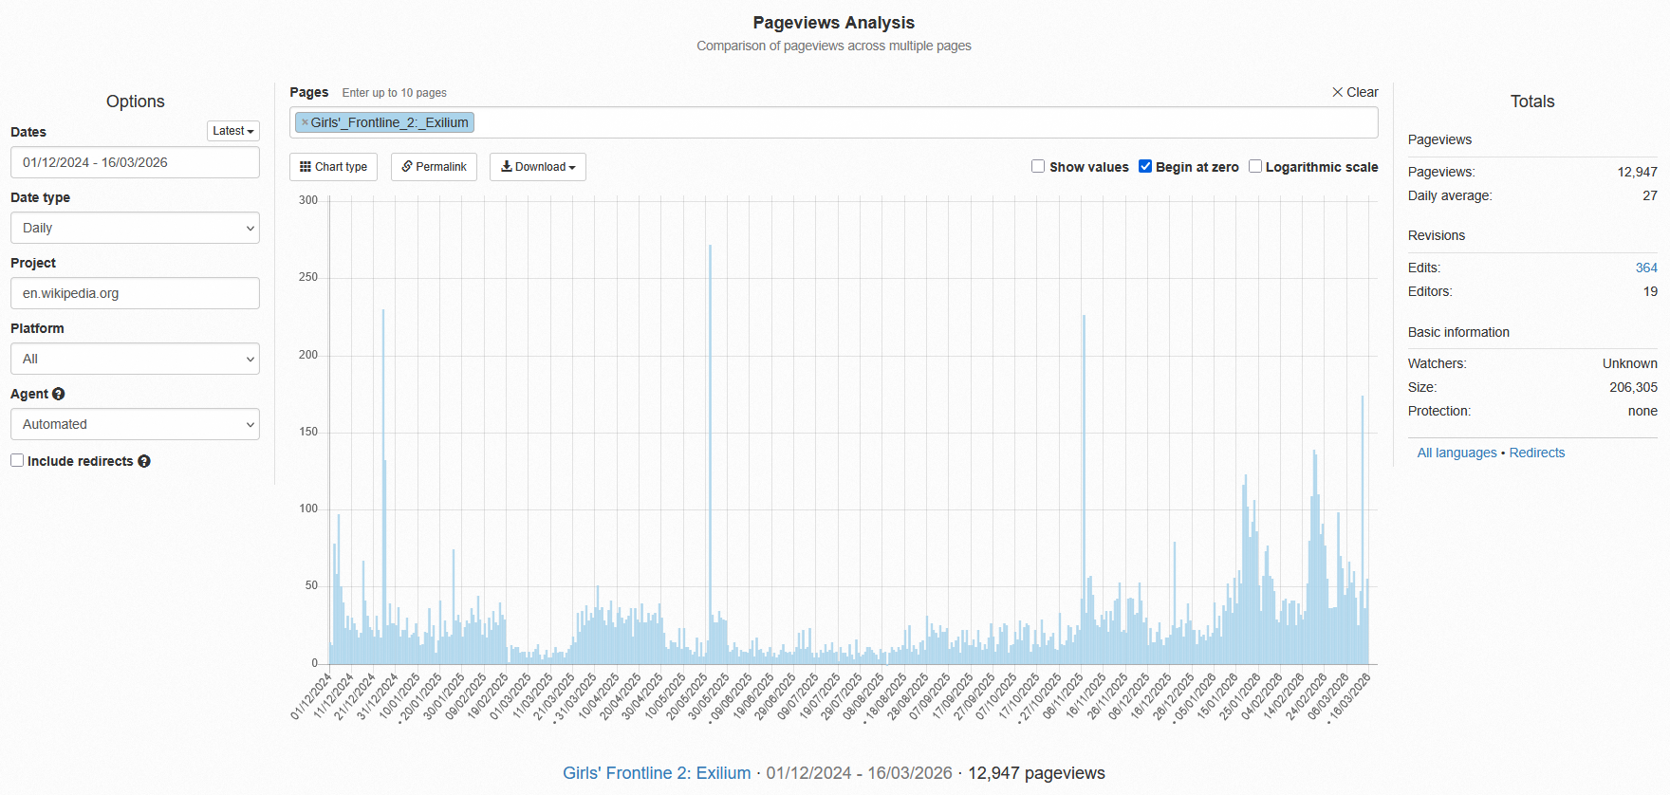
Task: Uncheck the Begin at zero checkbox
Action: [x=1145, y=166]
